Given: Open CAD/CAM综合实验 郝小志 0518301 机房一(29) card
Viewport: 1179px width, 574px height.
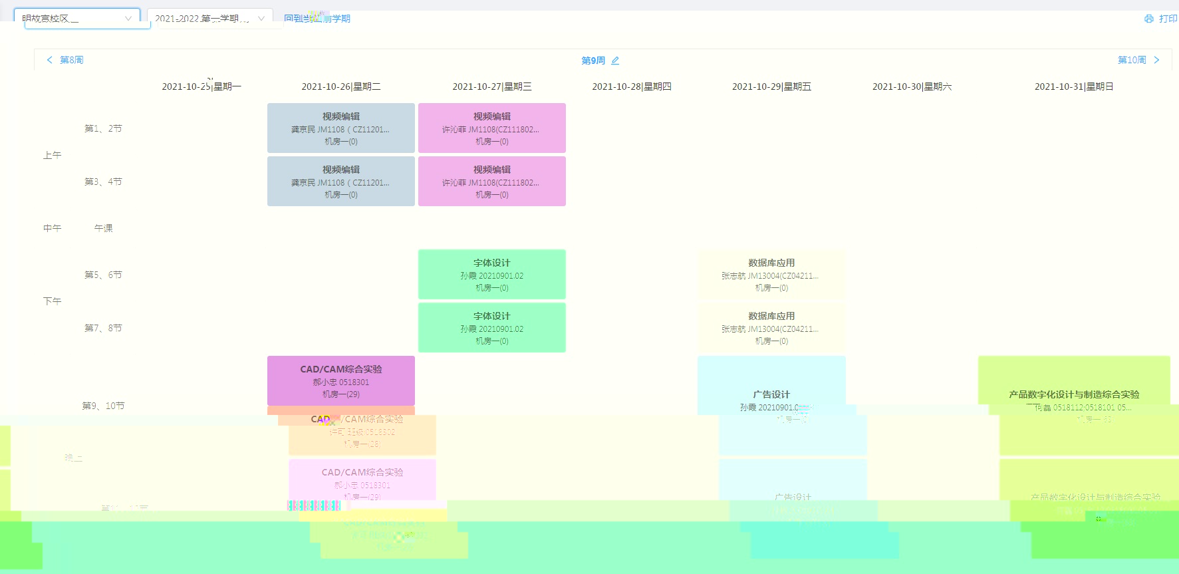Looking at the screenshot, I should coord(341,380).
